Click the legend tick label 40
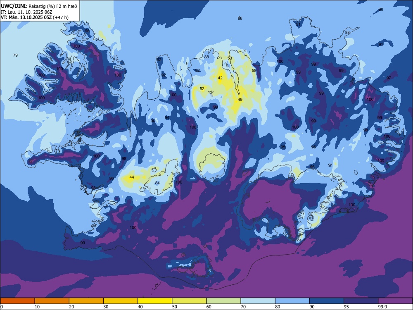The width and height of the screenshot is (413, 310). (x=140, y=307)
